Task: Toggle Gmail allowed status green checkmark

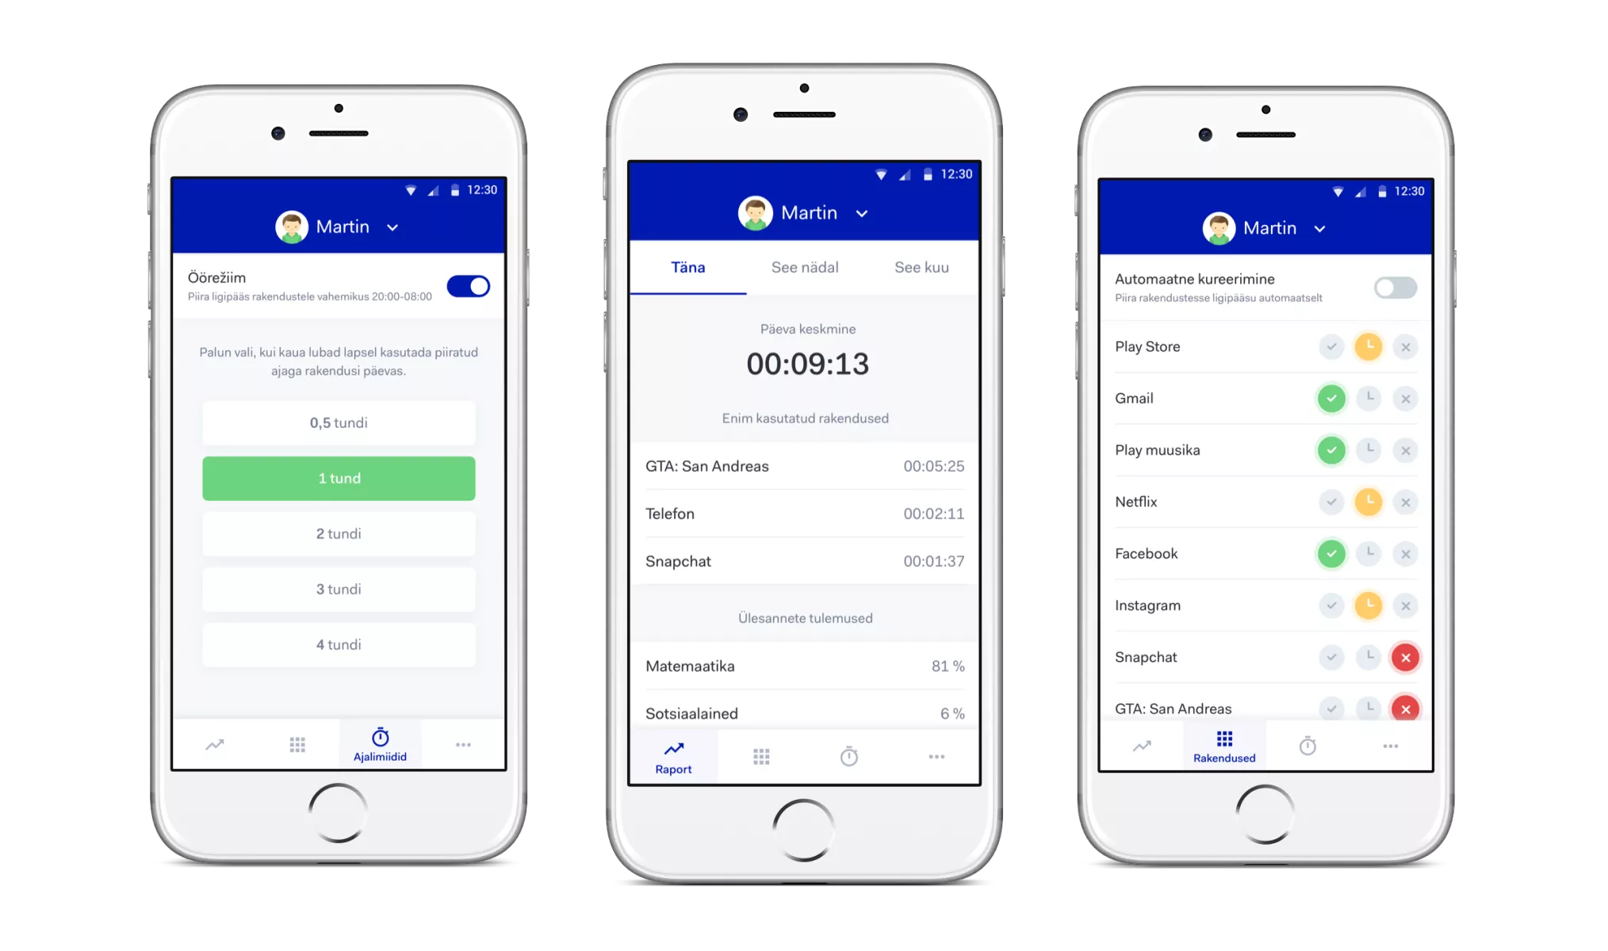Action: (x=1328, y=399)
